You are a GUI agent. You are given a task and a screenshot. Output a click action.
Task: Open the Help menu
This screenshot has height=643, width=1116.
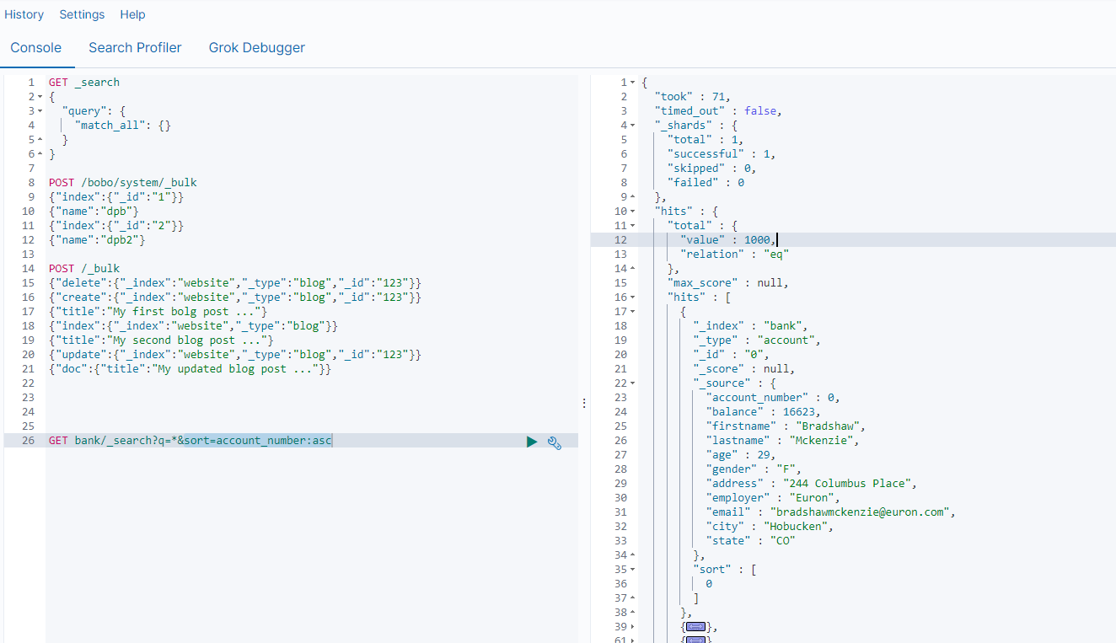pyautogui.click(x=132, y=14)
